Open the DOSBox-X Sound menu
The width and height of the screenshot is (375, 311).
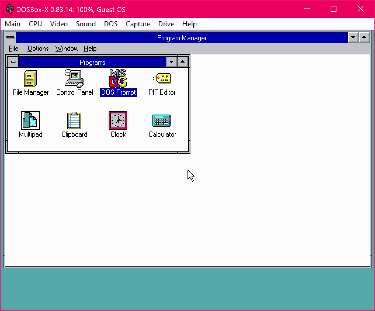click(86, 24)
